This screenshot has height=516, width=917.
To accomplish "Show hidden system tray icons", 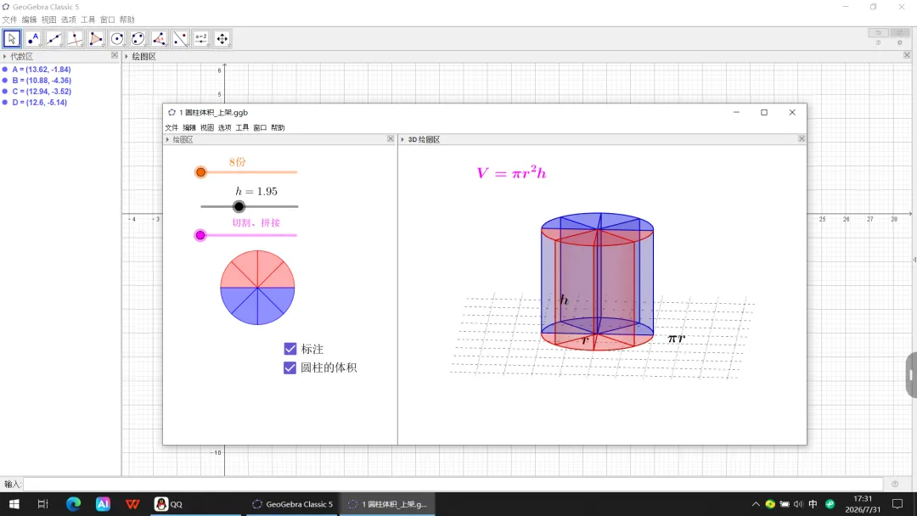I will [756, 504].
